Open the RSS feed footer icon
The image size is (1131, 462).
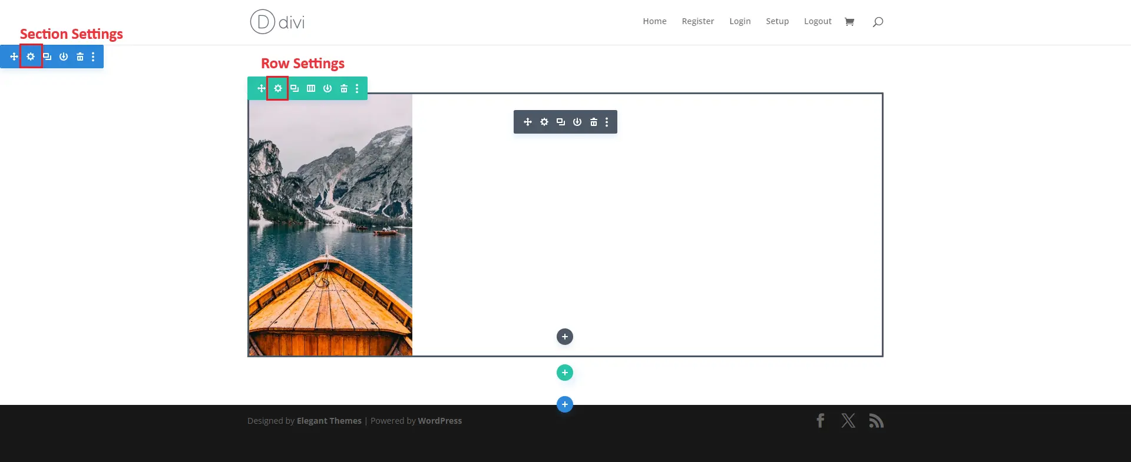[877, 421]
